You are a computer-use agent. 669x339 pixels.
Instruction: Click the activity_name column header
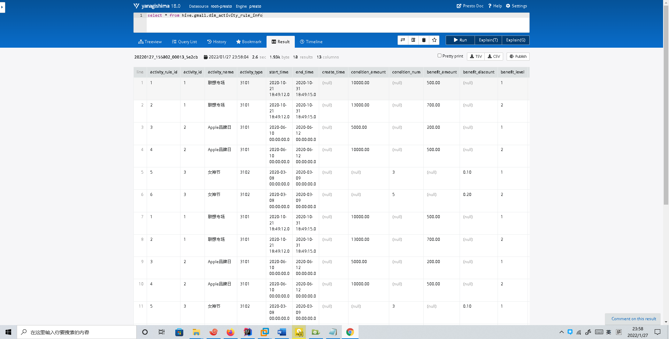tap(221, 72)
